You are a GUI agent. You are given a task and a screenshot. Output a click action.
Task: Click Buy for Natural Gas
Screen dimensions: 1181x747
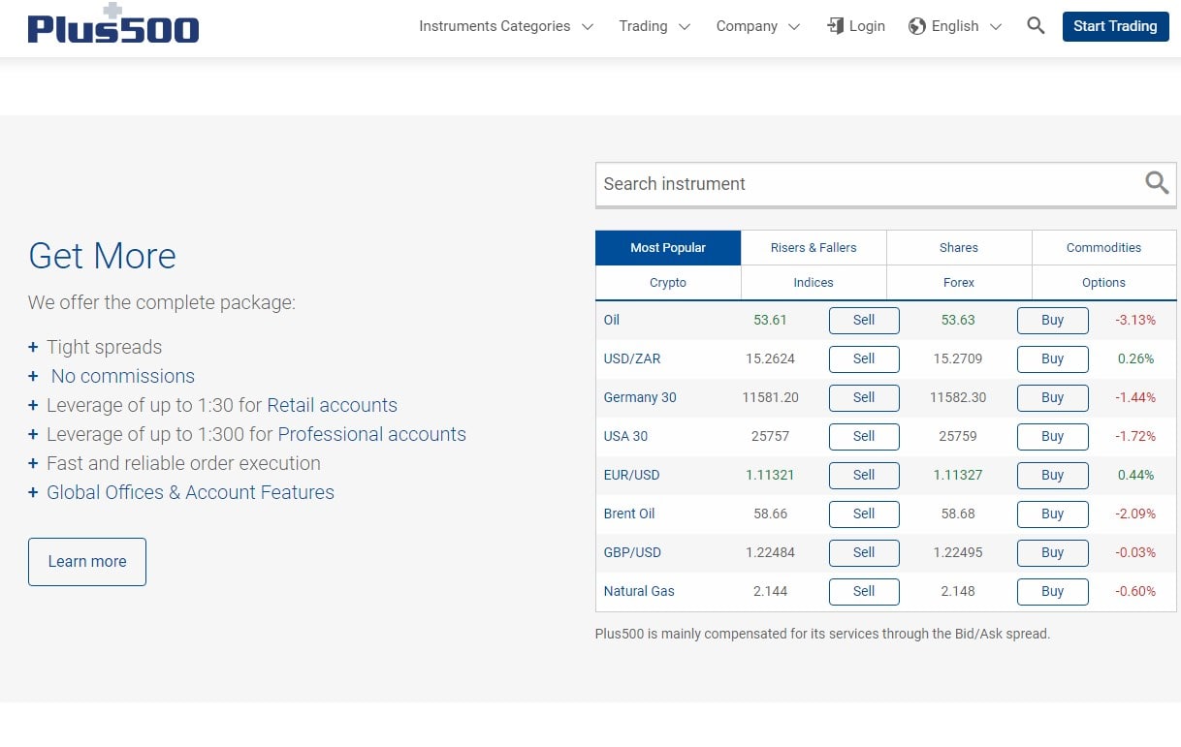[x=1053, y=592]
